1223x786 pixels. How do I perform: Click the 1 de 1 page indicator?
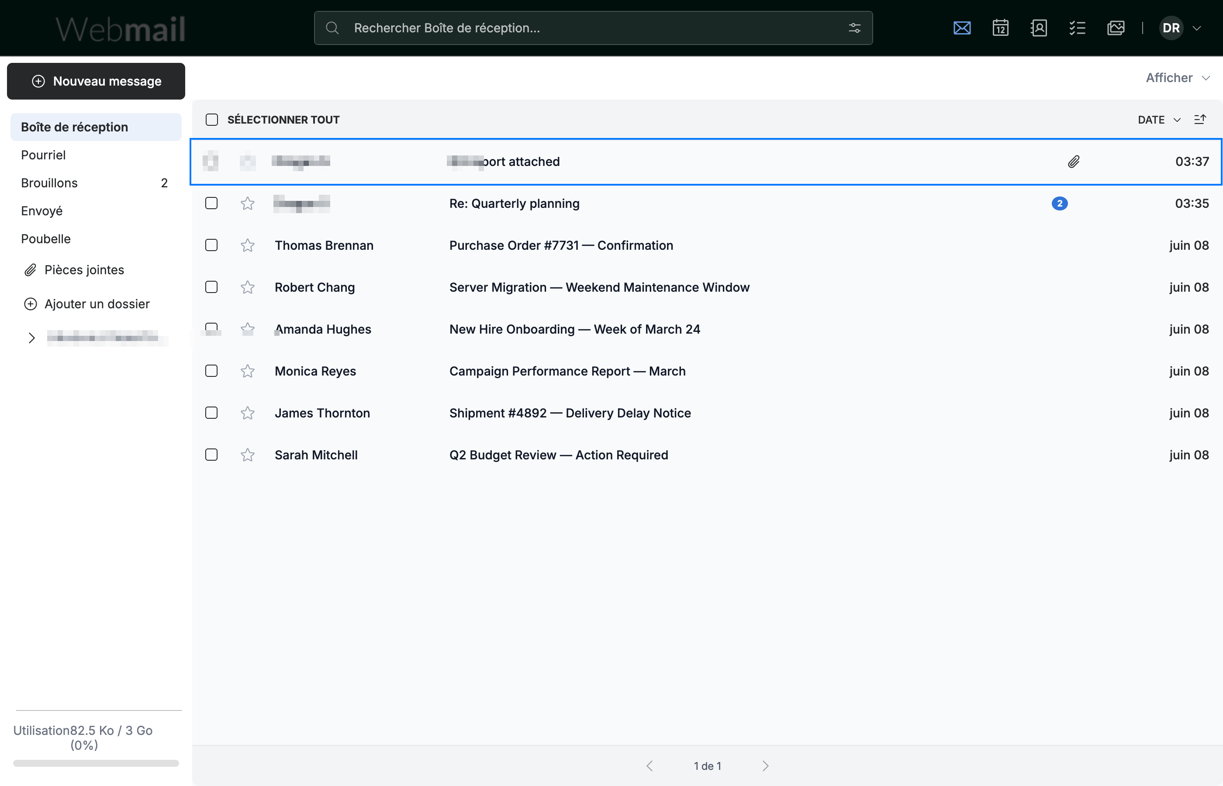708,765
